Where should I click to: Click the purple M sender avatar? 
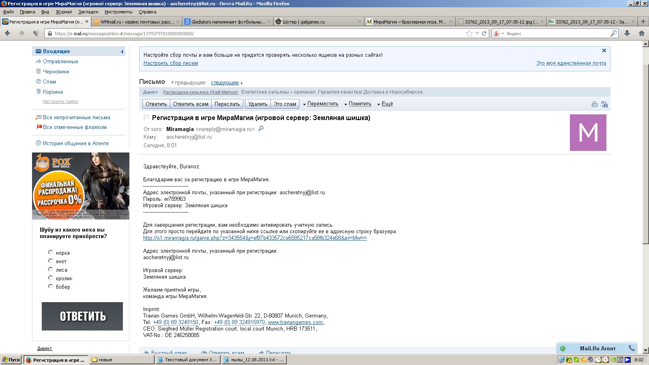coord(588,133)
